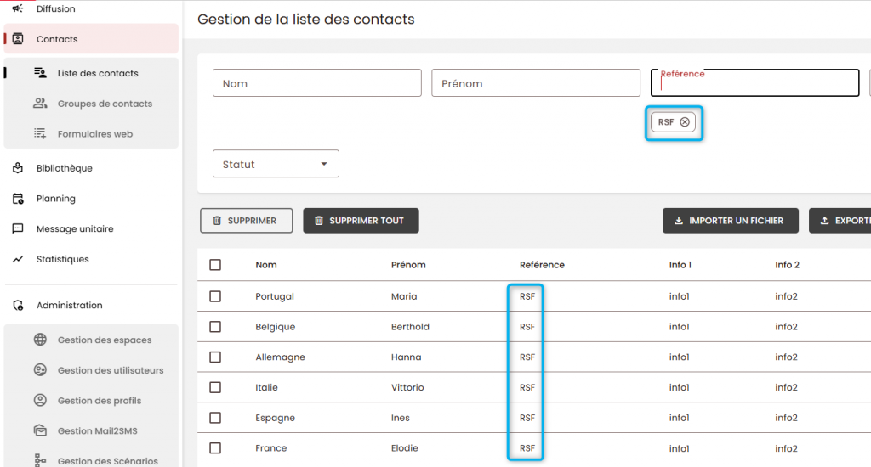This screenshot has height=467, width=871.
Task: Click the trash icon on SUPPRIMER
Action: click(x=217, y=221)
